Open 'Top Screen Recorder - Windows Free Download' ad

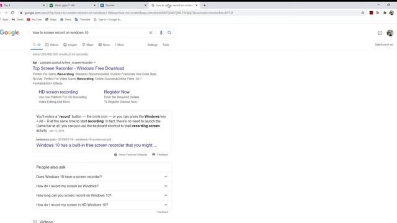click(x=78, y=68)
